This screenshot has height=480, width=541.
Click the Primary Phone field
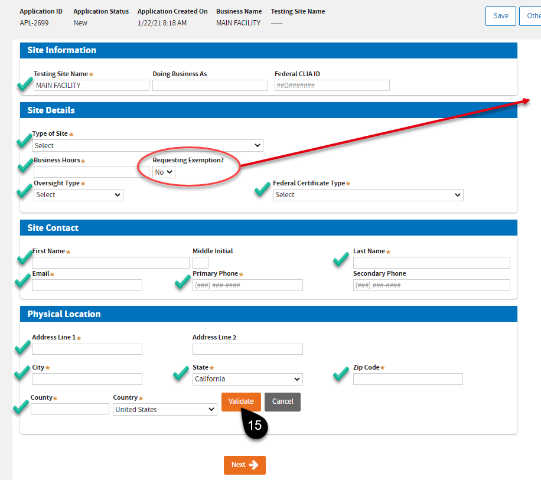(247, 285)
